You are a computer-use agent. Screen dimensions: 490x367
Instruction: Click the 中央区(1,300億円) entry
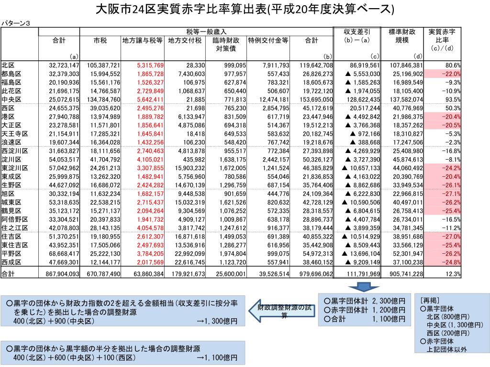point(455,325)
